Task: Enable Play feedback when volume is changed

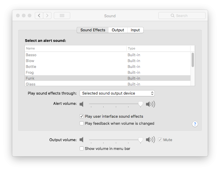Action: pyautogui.click(x=82, y=123)
